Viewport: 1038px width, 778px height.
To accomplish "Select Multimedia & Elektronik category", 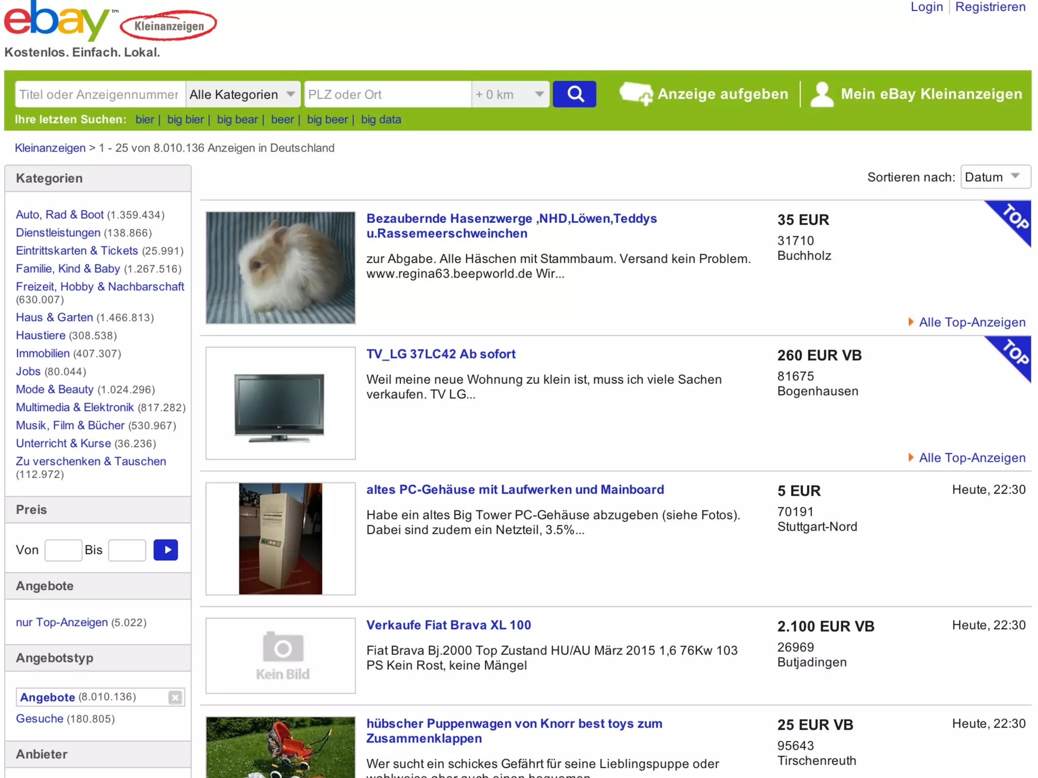I will click(75, 407).
